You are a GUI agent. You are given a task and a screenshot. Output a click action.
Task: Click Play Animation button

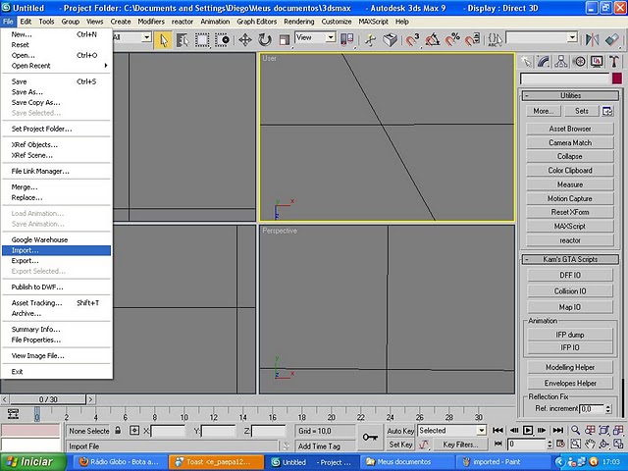(528, 430)
